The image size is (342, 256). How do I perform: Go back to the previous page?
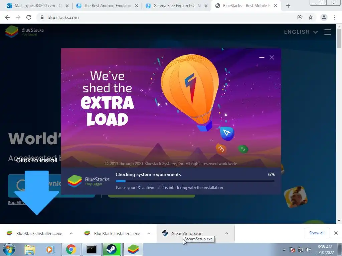pyautogui.click(x=7, y=17)
